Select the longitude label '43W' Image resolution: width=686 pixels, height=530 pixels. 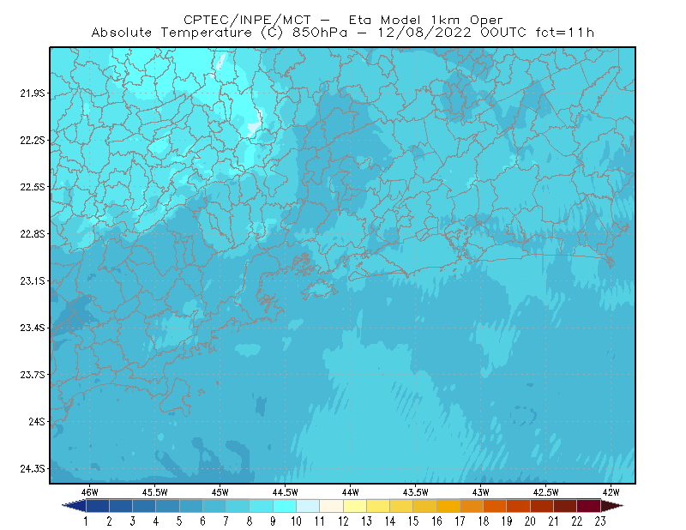click(x=481, y=492)
